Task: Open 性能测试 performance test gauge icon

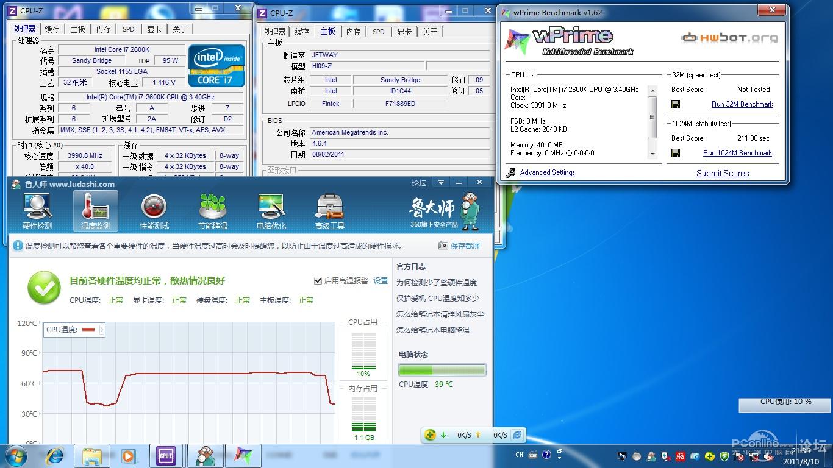Action: (x=154, y=211)
